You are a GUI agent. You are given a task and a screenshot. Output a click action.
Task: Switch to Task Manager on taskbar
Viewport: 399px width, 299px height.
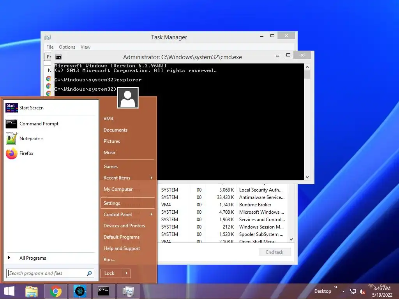pyautogui.click(x=128, y=291)
